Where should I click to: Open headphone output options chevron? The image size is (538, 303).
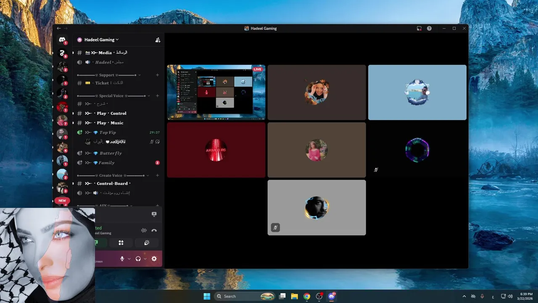tap(145, 259)
